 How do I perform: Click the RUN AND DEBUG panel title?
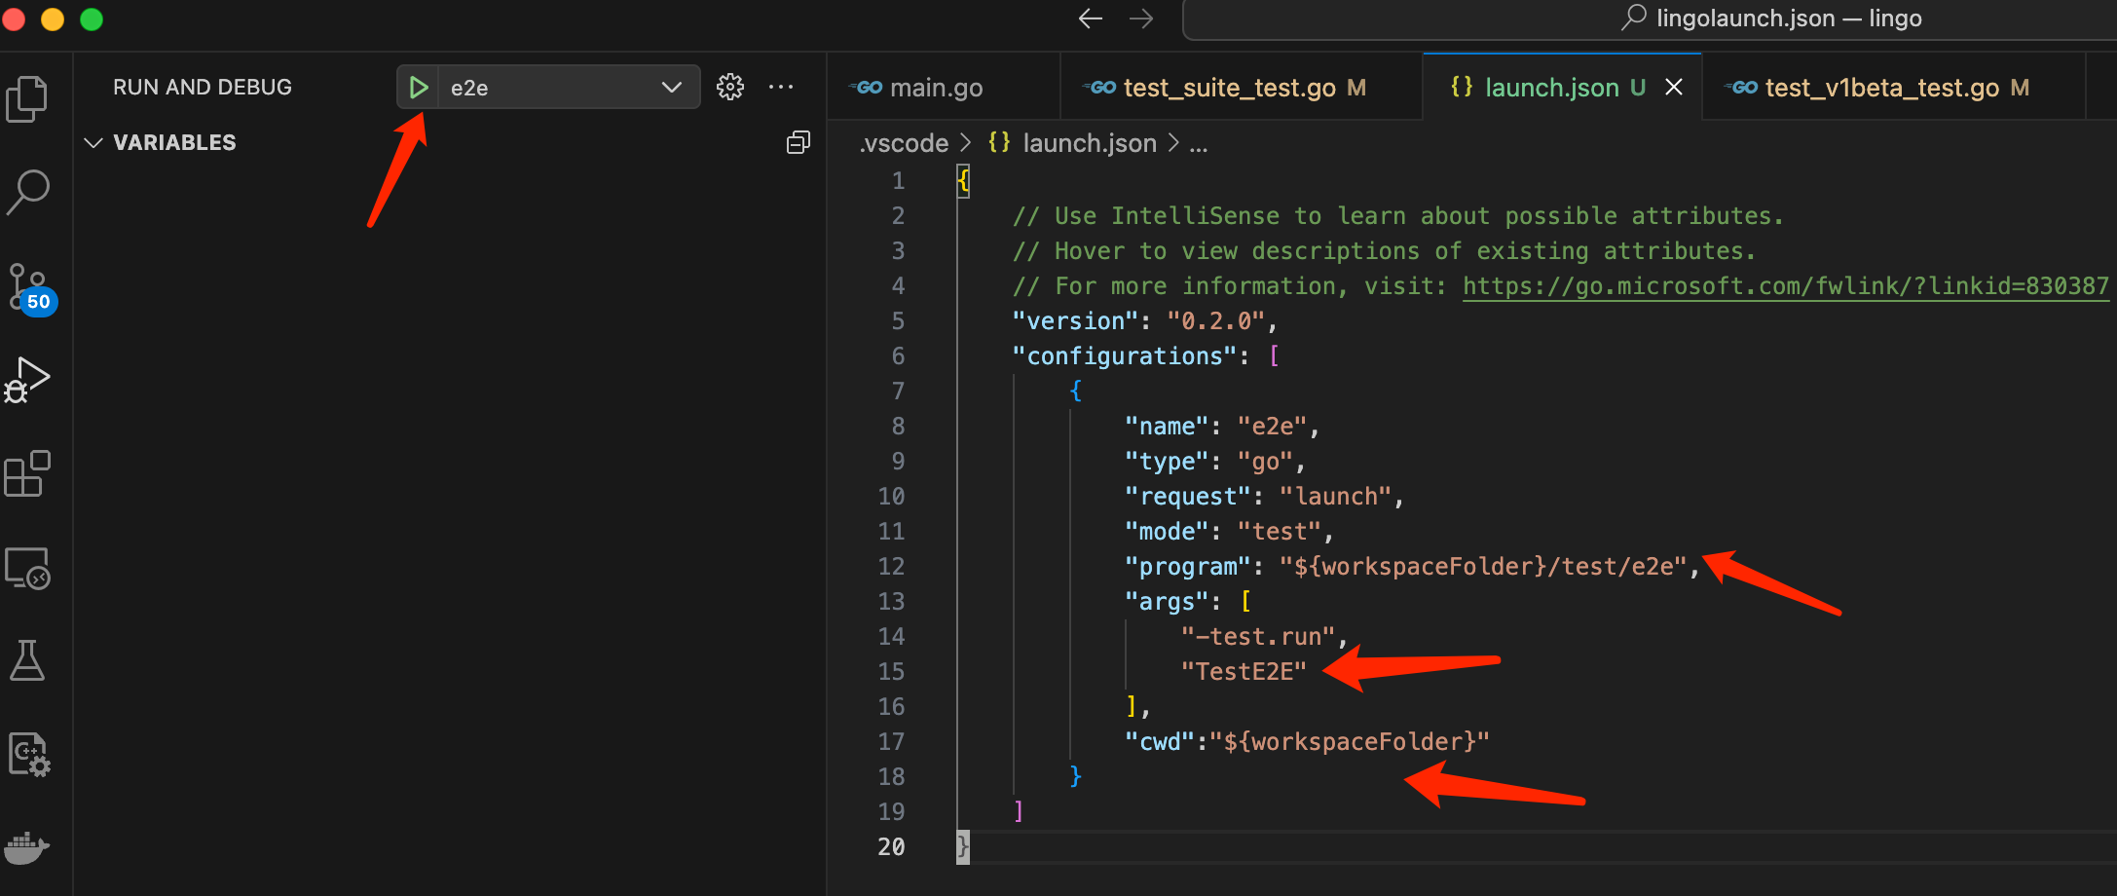point(203,88)
